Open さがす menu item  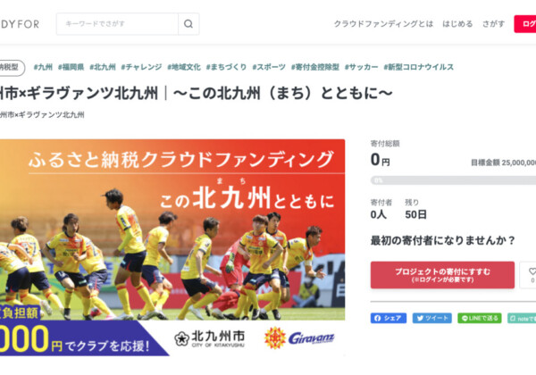(x=493, y=24)
